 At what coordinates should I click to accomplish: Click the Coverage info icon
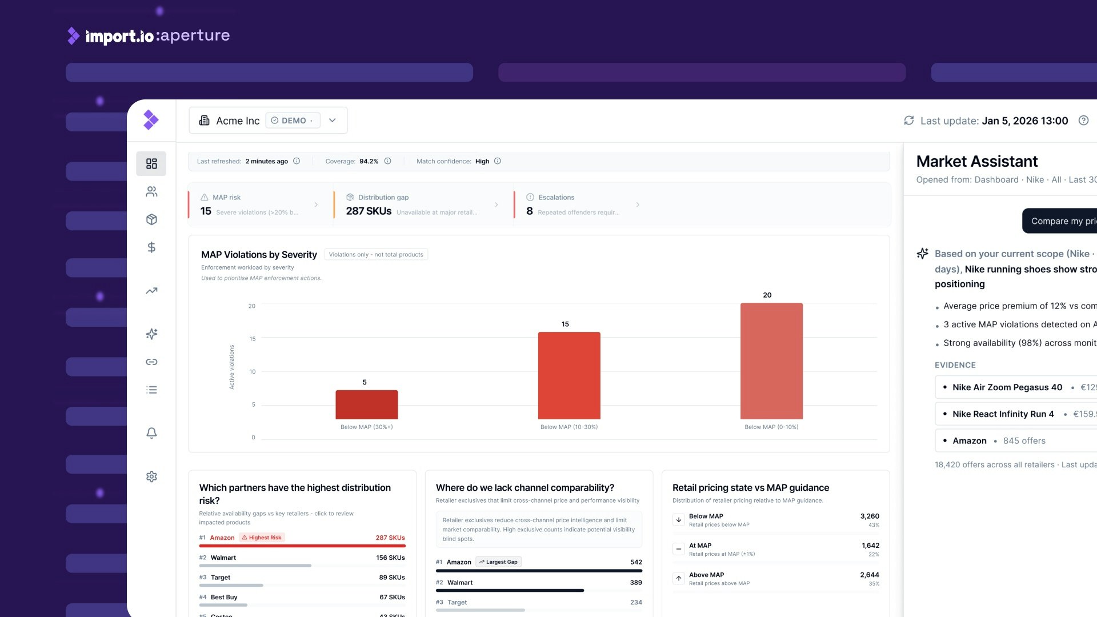point(387,161)
